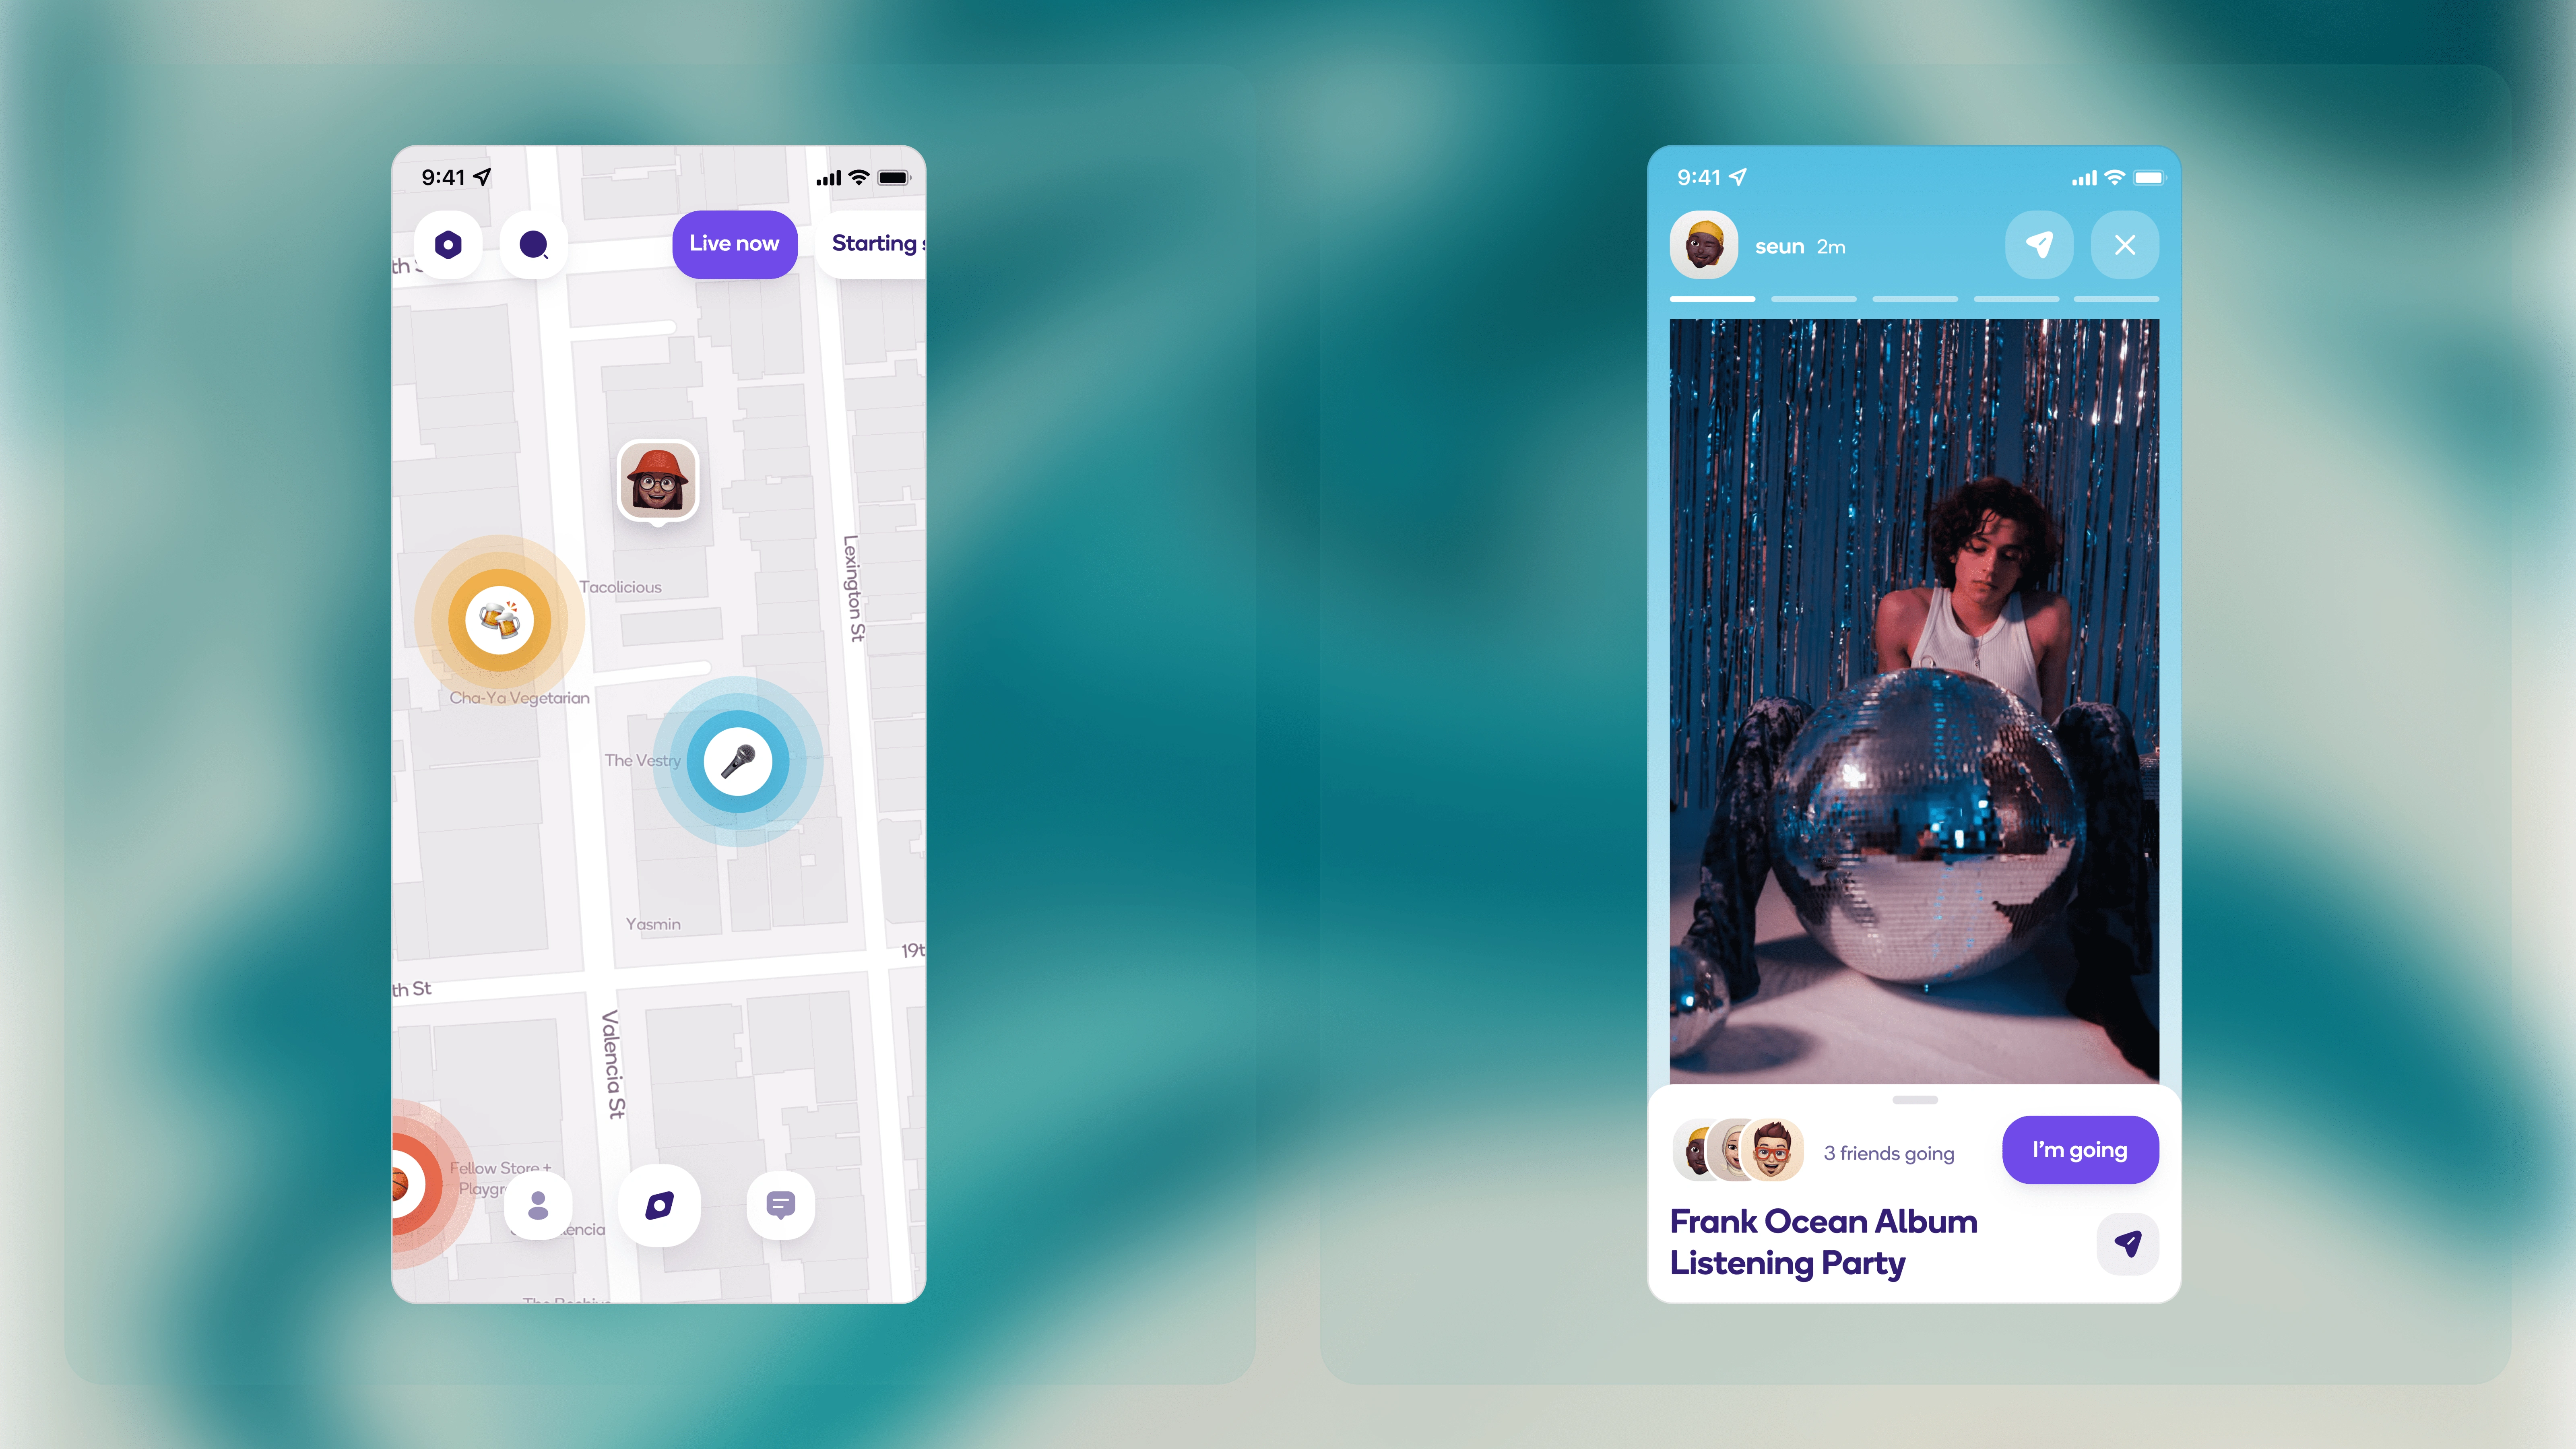Click 'Live now' filter tab on map
This screenshot has height=1449, width=2576.
point(733,242)
